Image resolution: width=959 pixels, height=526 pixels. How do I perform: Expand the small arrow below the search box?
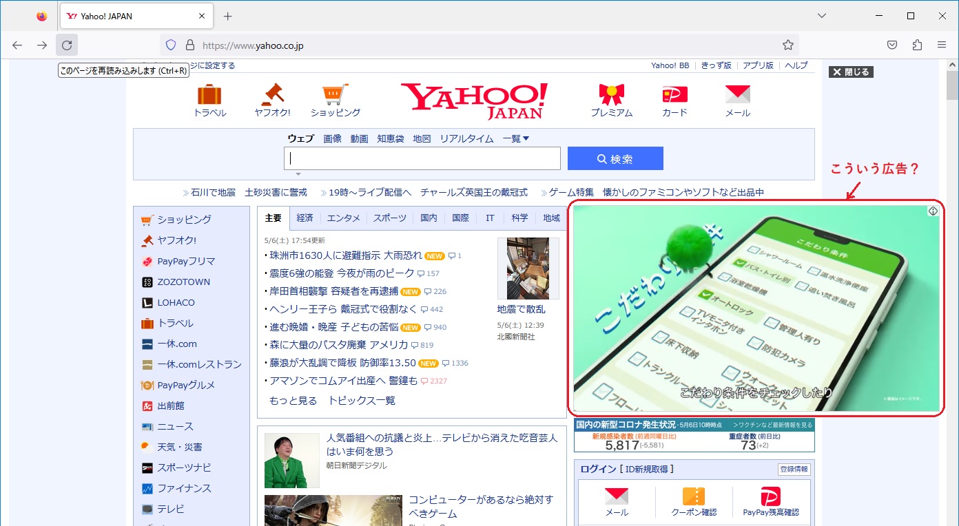coord(298,174)
